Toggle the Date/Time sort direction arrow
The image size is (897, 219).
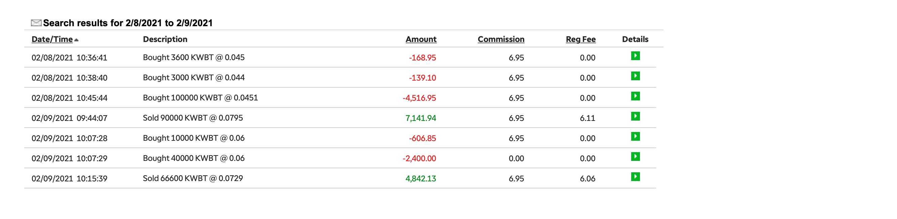[77, 40]
